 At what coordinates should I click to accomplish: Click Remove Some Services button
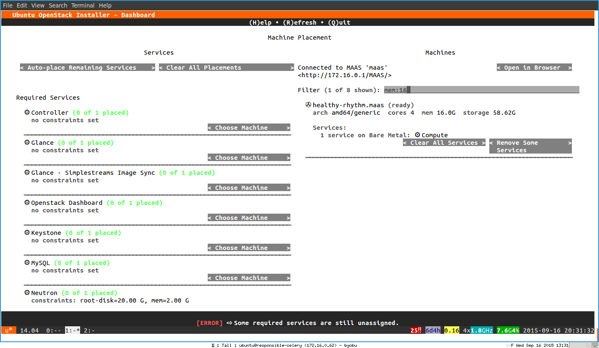click(x=531, y=146)
